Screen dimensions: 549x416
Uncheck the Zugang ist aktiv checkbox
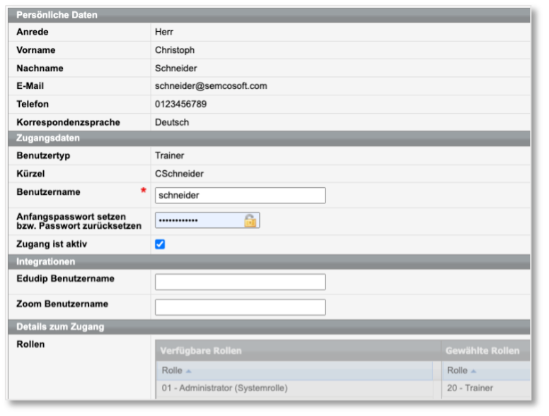pyautogui.click(x=160, y=244)
